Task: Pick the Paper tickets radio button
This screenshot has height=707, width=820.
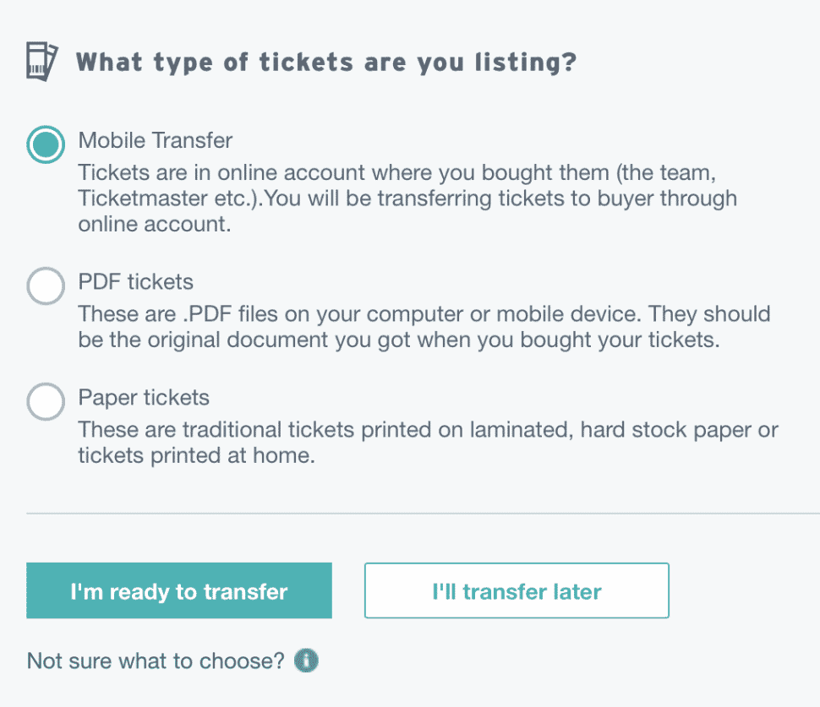Action: click(x=46, y=402)
